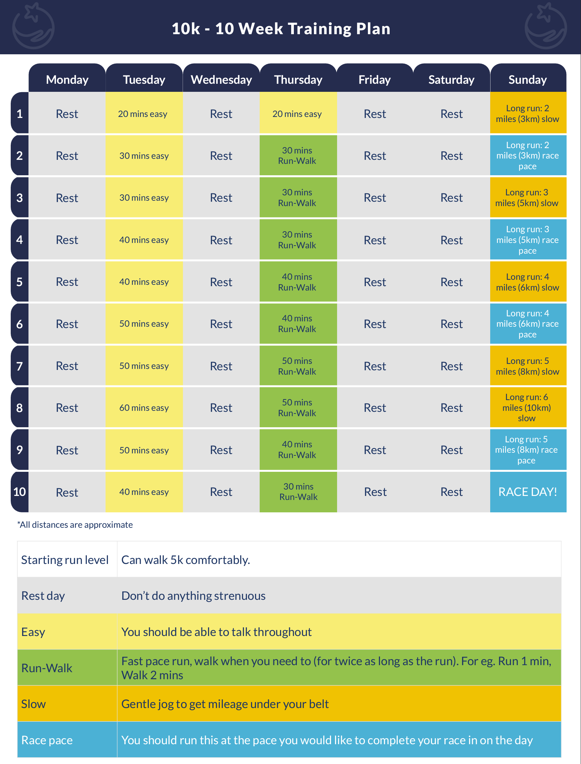Screen dimensions: 581x764
Task: Click the orange Slow legend label
Action: point(33,704)
